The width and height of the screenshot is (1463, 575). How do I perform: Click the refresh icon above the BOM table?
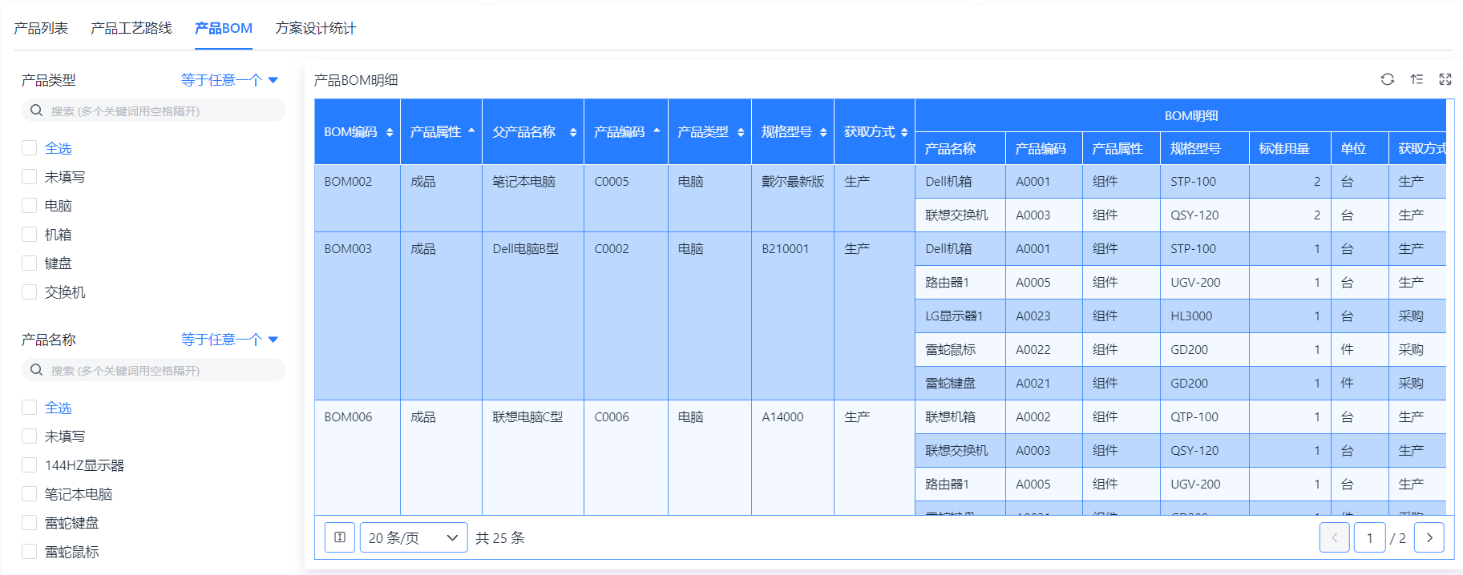click(x=1388, y=79)
